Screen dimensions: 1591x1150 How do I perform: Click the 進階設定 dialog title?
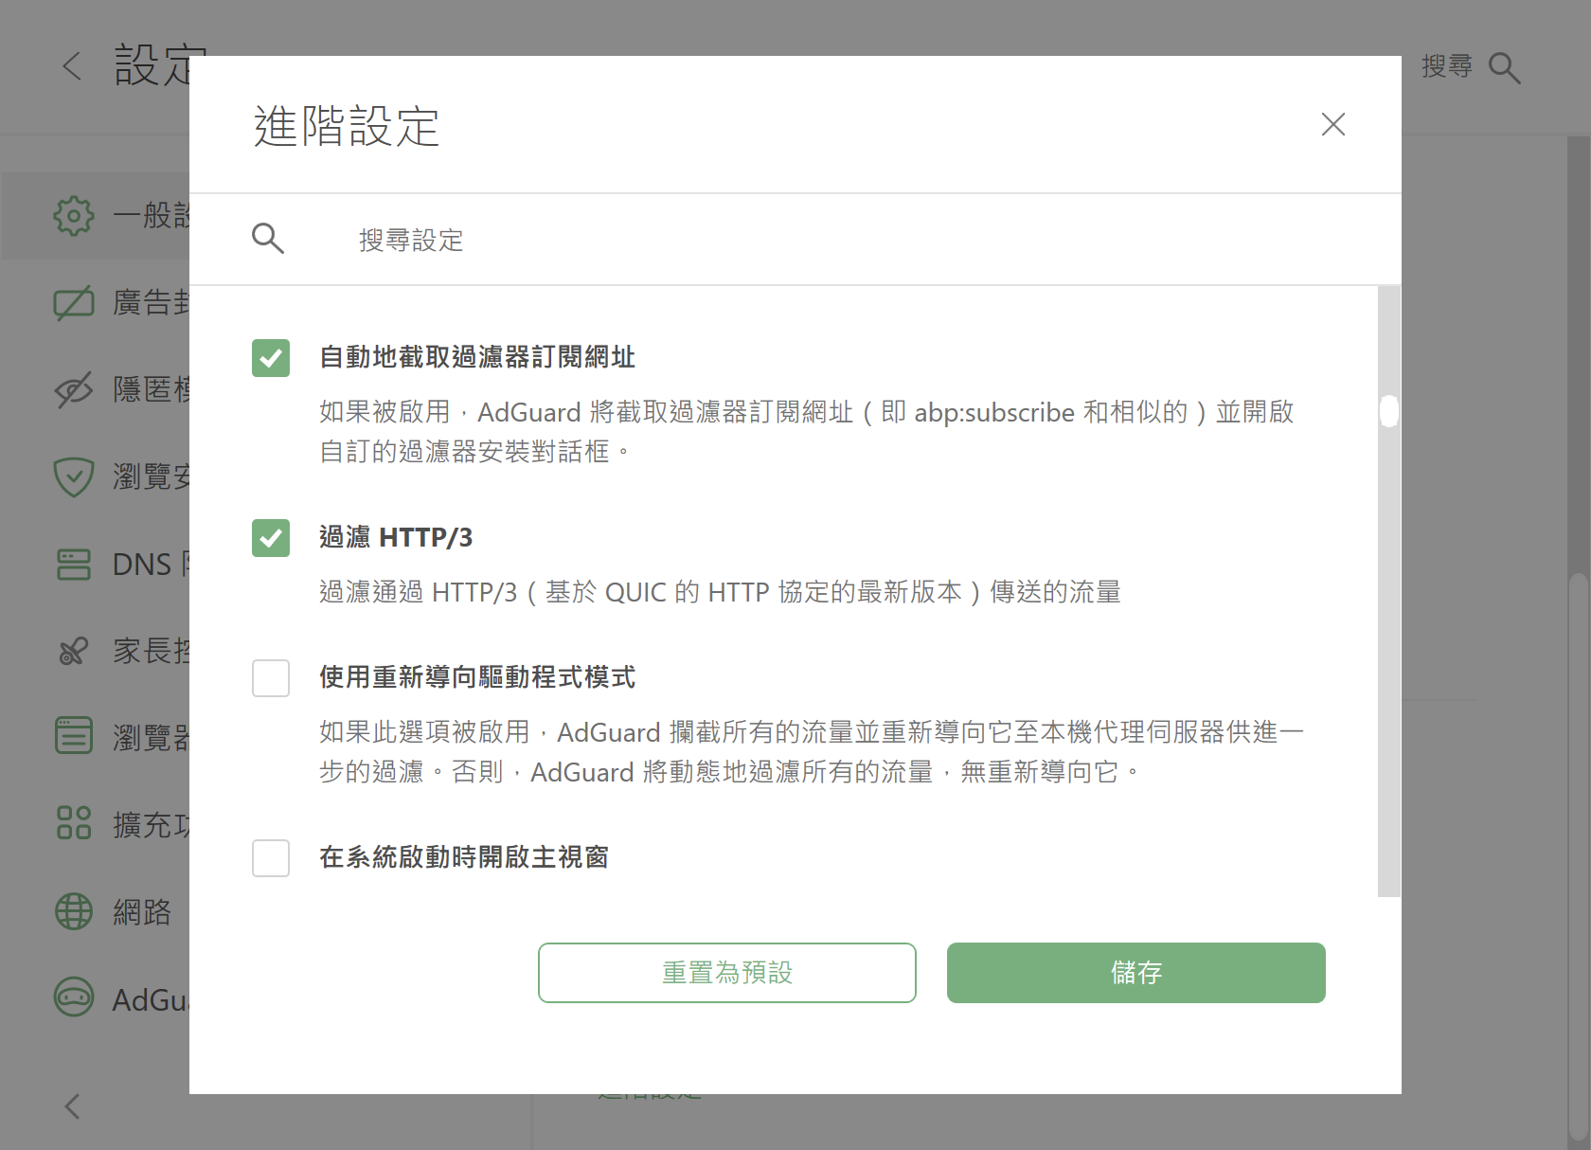[x=347, y=126]
